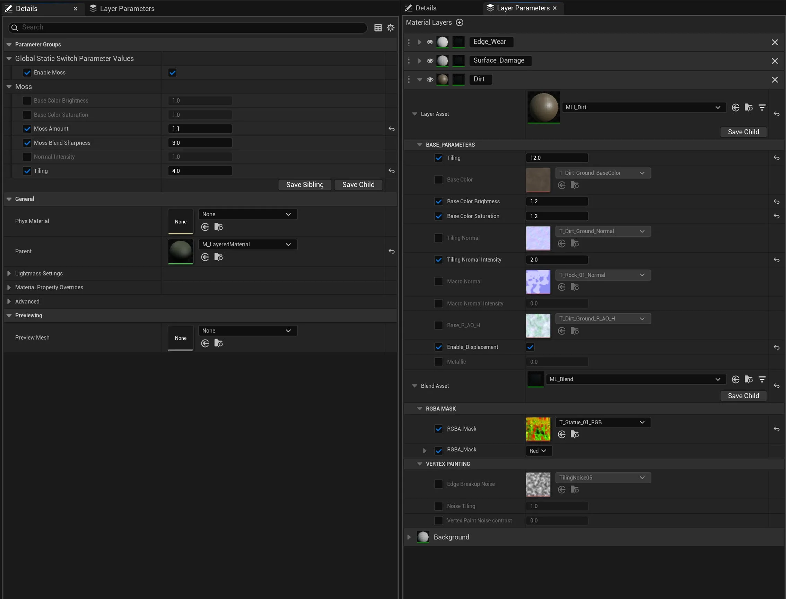Reset Moss Amount to default

coord(392,129)
